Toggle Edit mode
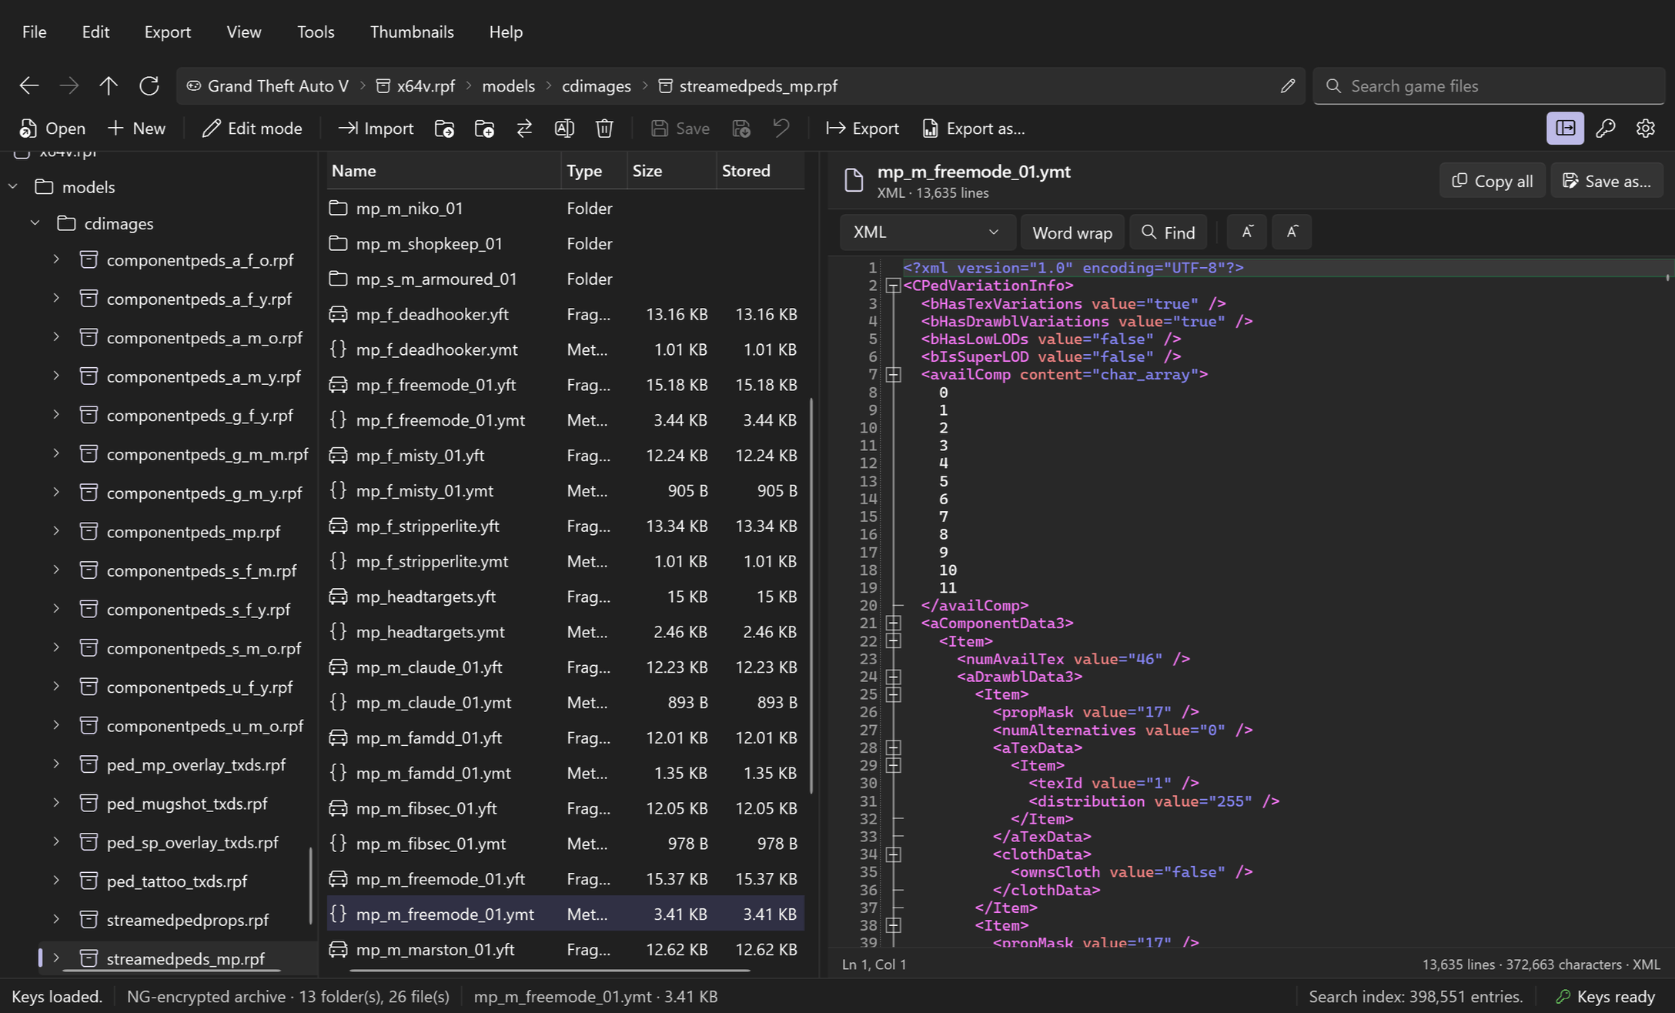Screen dimensions: 1675x1013 [x=252, y=129]
